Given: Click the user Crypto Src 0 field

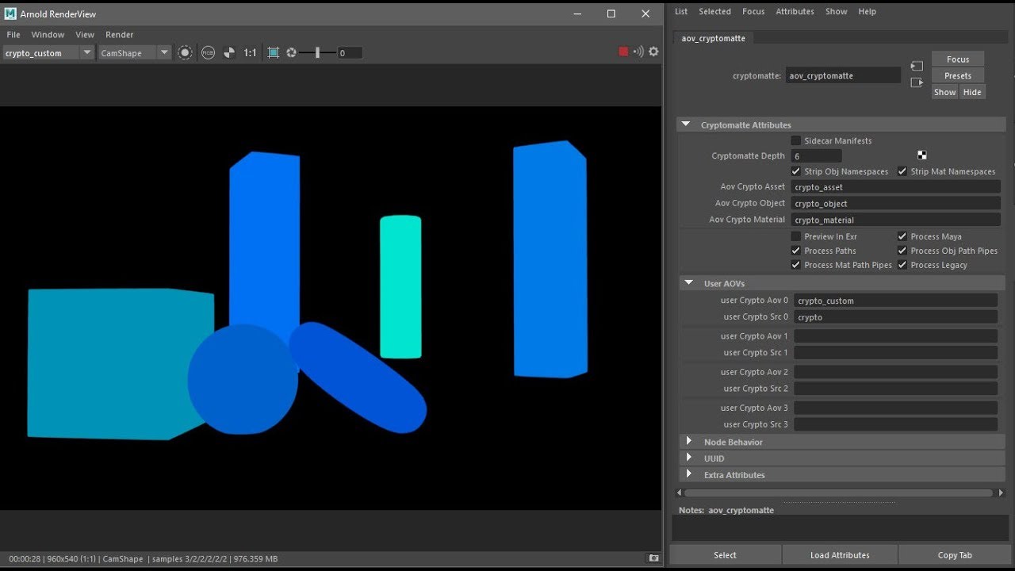Looking at the screenshot, I should coord(895,317).
